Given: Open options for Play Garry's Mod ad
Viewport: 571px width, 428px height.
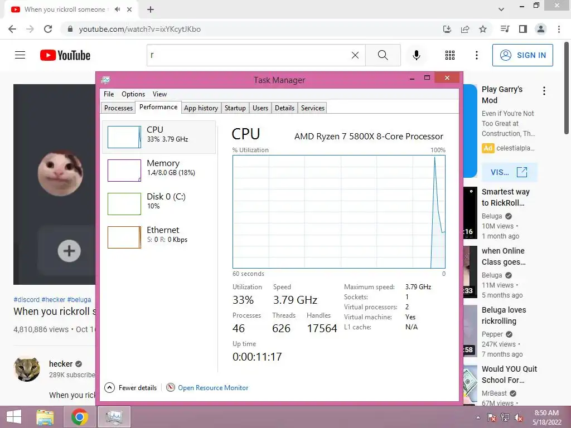Looking at the screenshot, I should (x=544, y=91).
